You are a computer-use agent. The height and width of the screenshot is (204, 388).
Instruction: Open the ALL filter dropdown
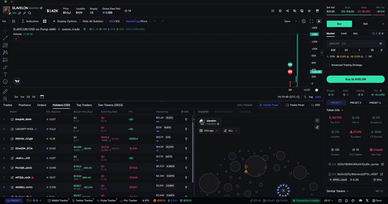[231, 131]
